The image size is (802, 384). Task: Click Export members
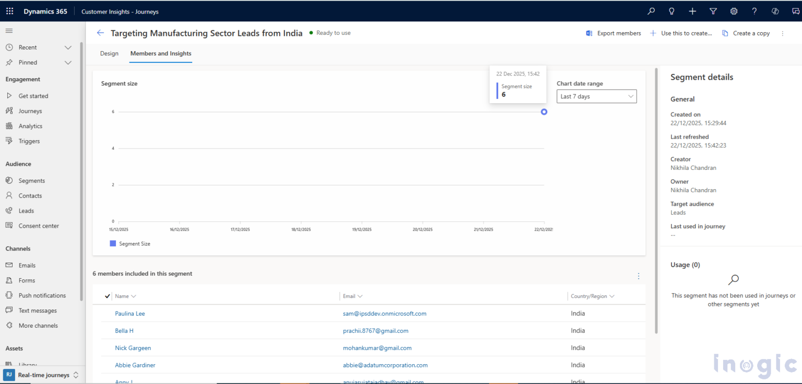[614, 33]
